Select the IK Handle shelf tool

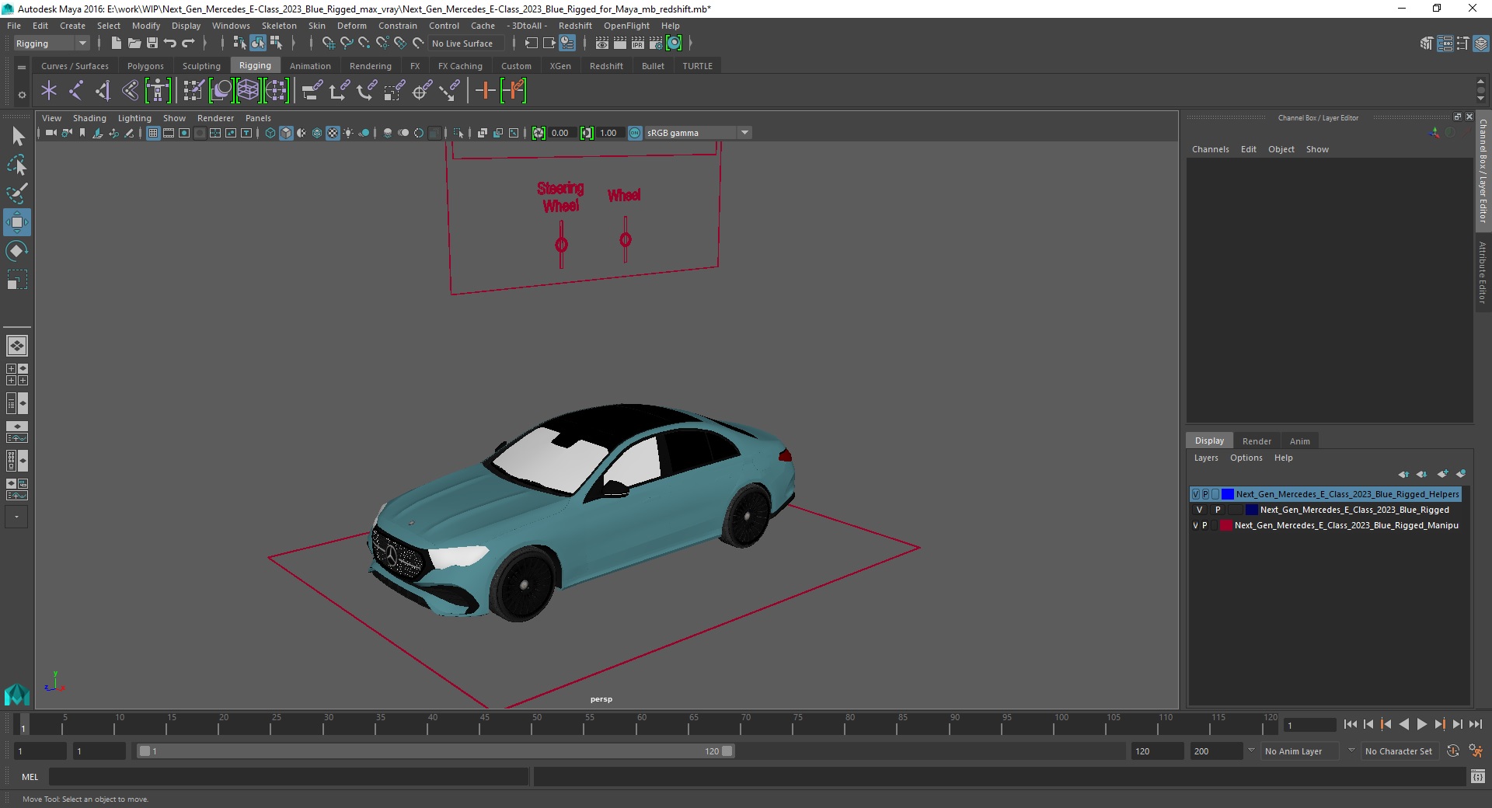(x=103, y=91)
